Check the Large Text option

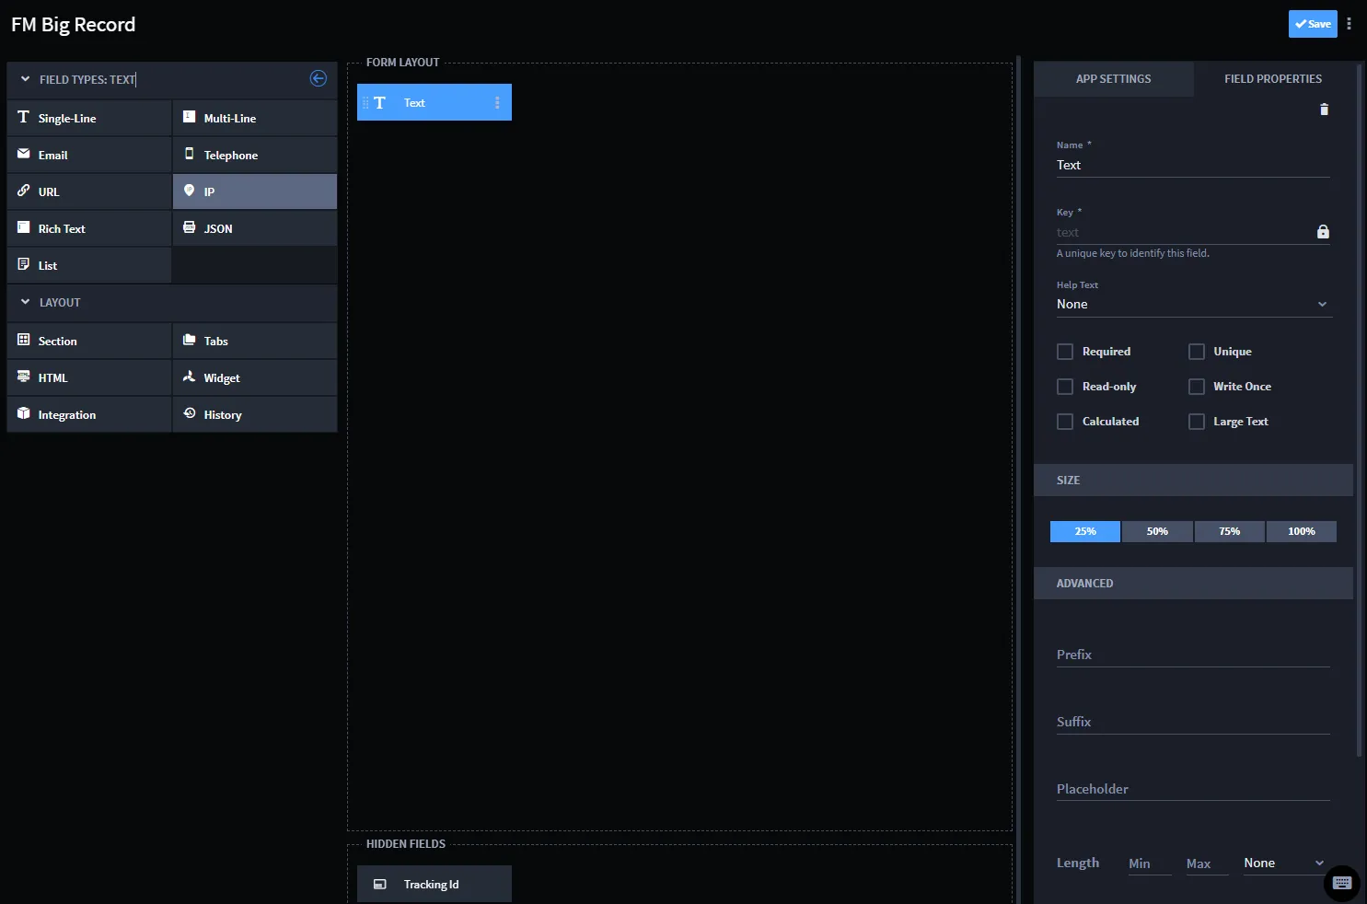point(1197,422)
